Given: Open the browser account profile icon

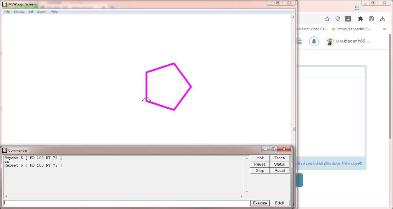Looking at the screenshot, I should pos(372,19).
